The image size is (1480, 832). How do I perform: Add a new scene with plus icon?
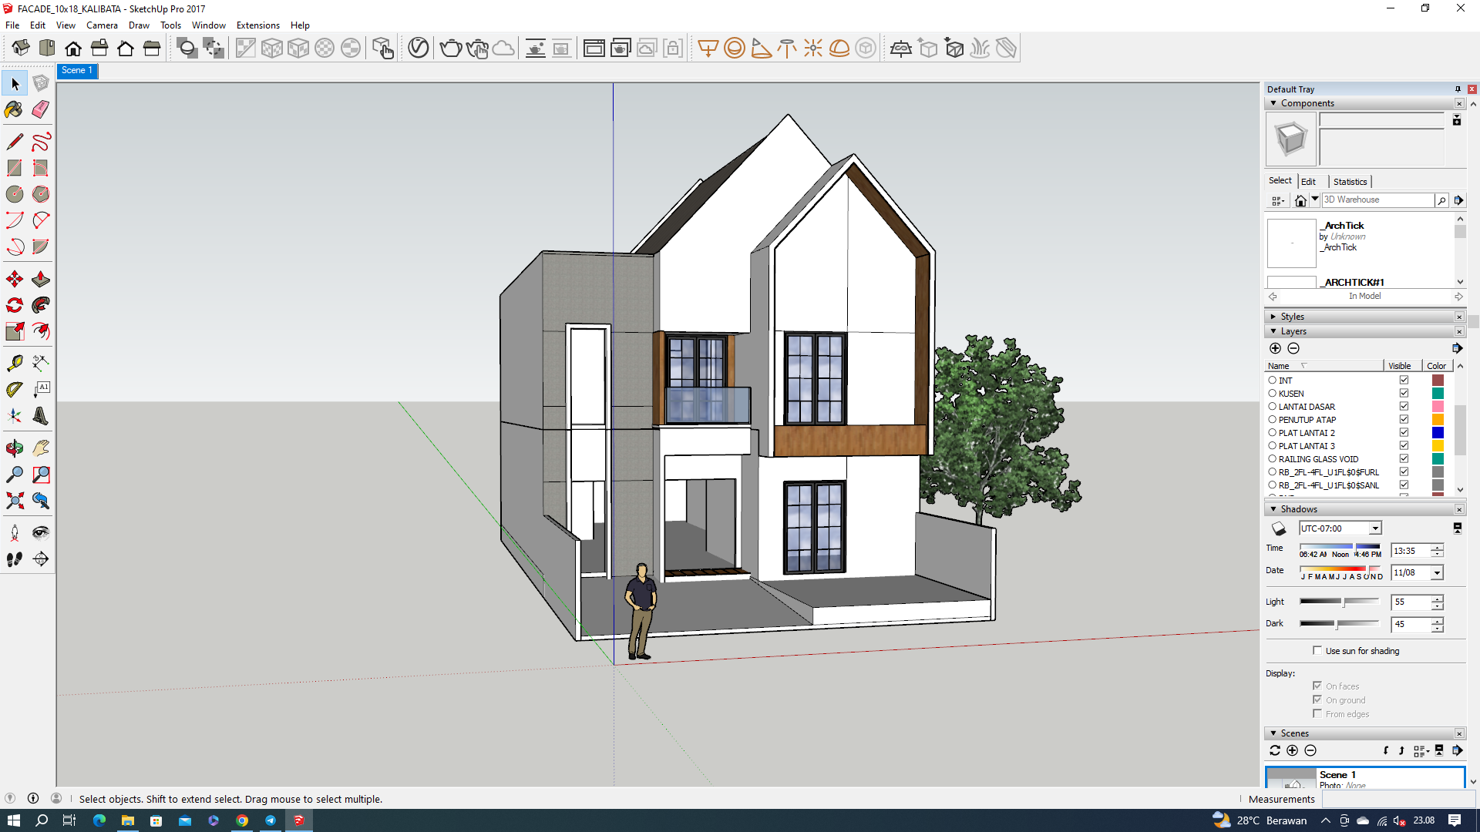1293,750
